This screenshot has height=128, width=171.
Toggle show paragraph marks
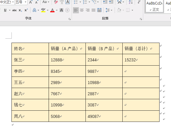[139, 2]
